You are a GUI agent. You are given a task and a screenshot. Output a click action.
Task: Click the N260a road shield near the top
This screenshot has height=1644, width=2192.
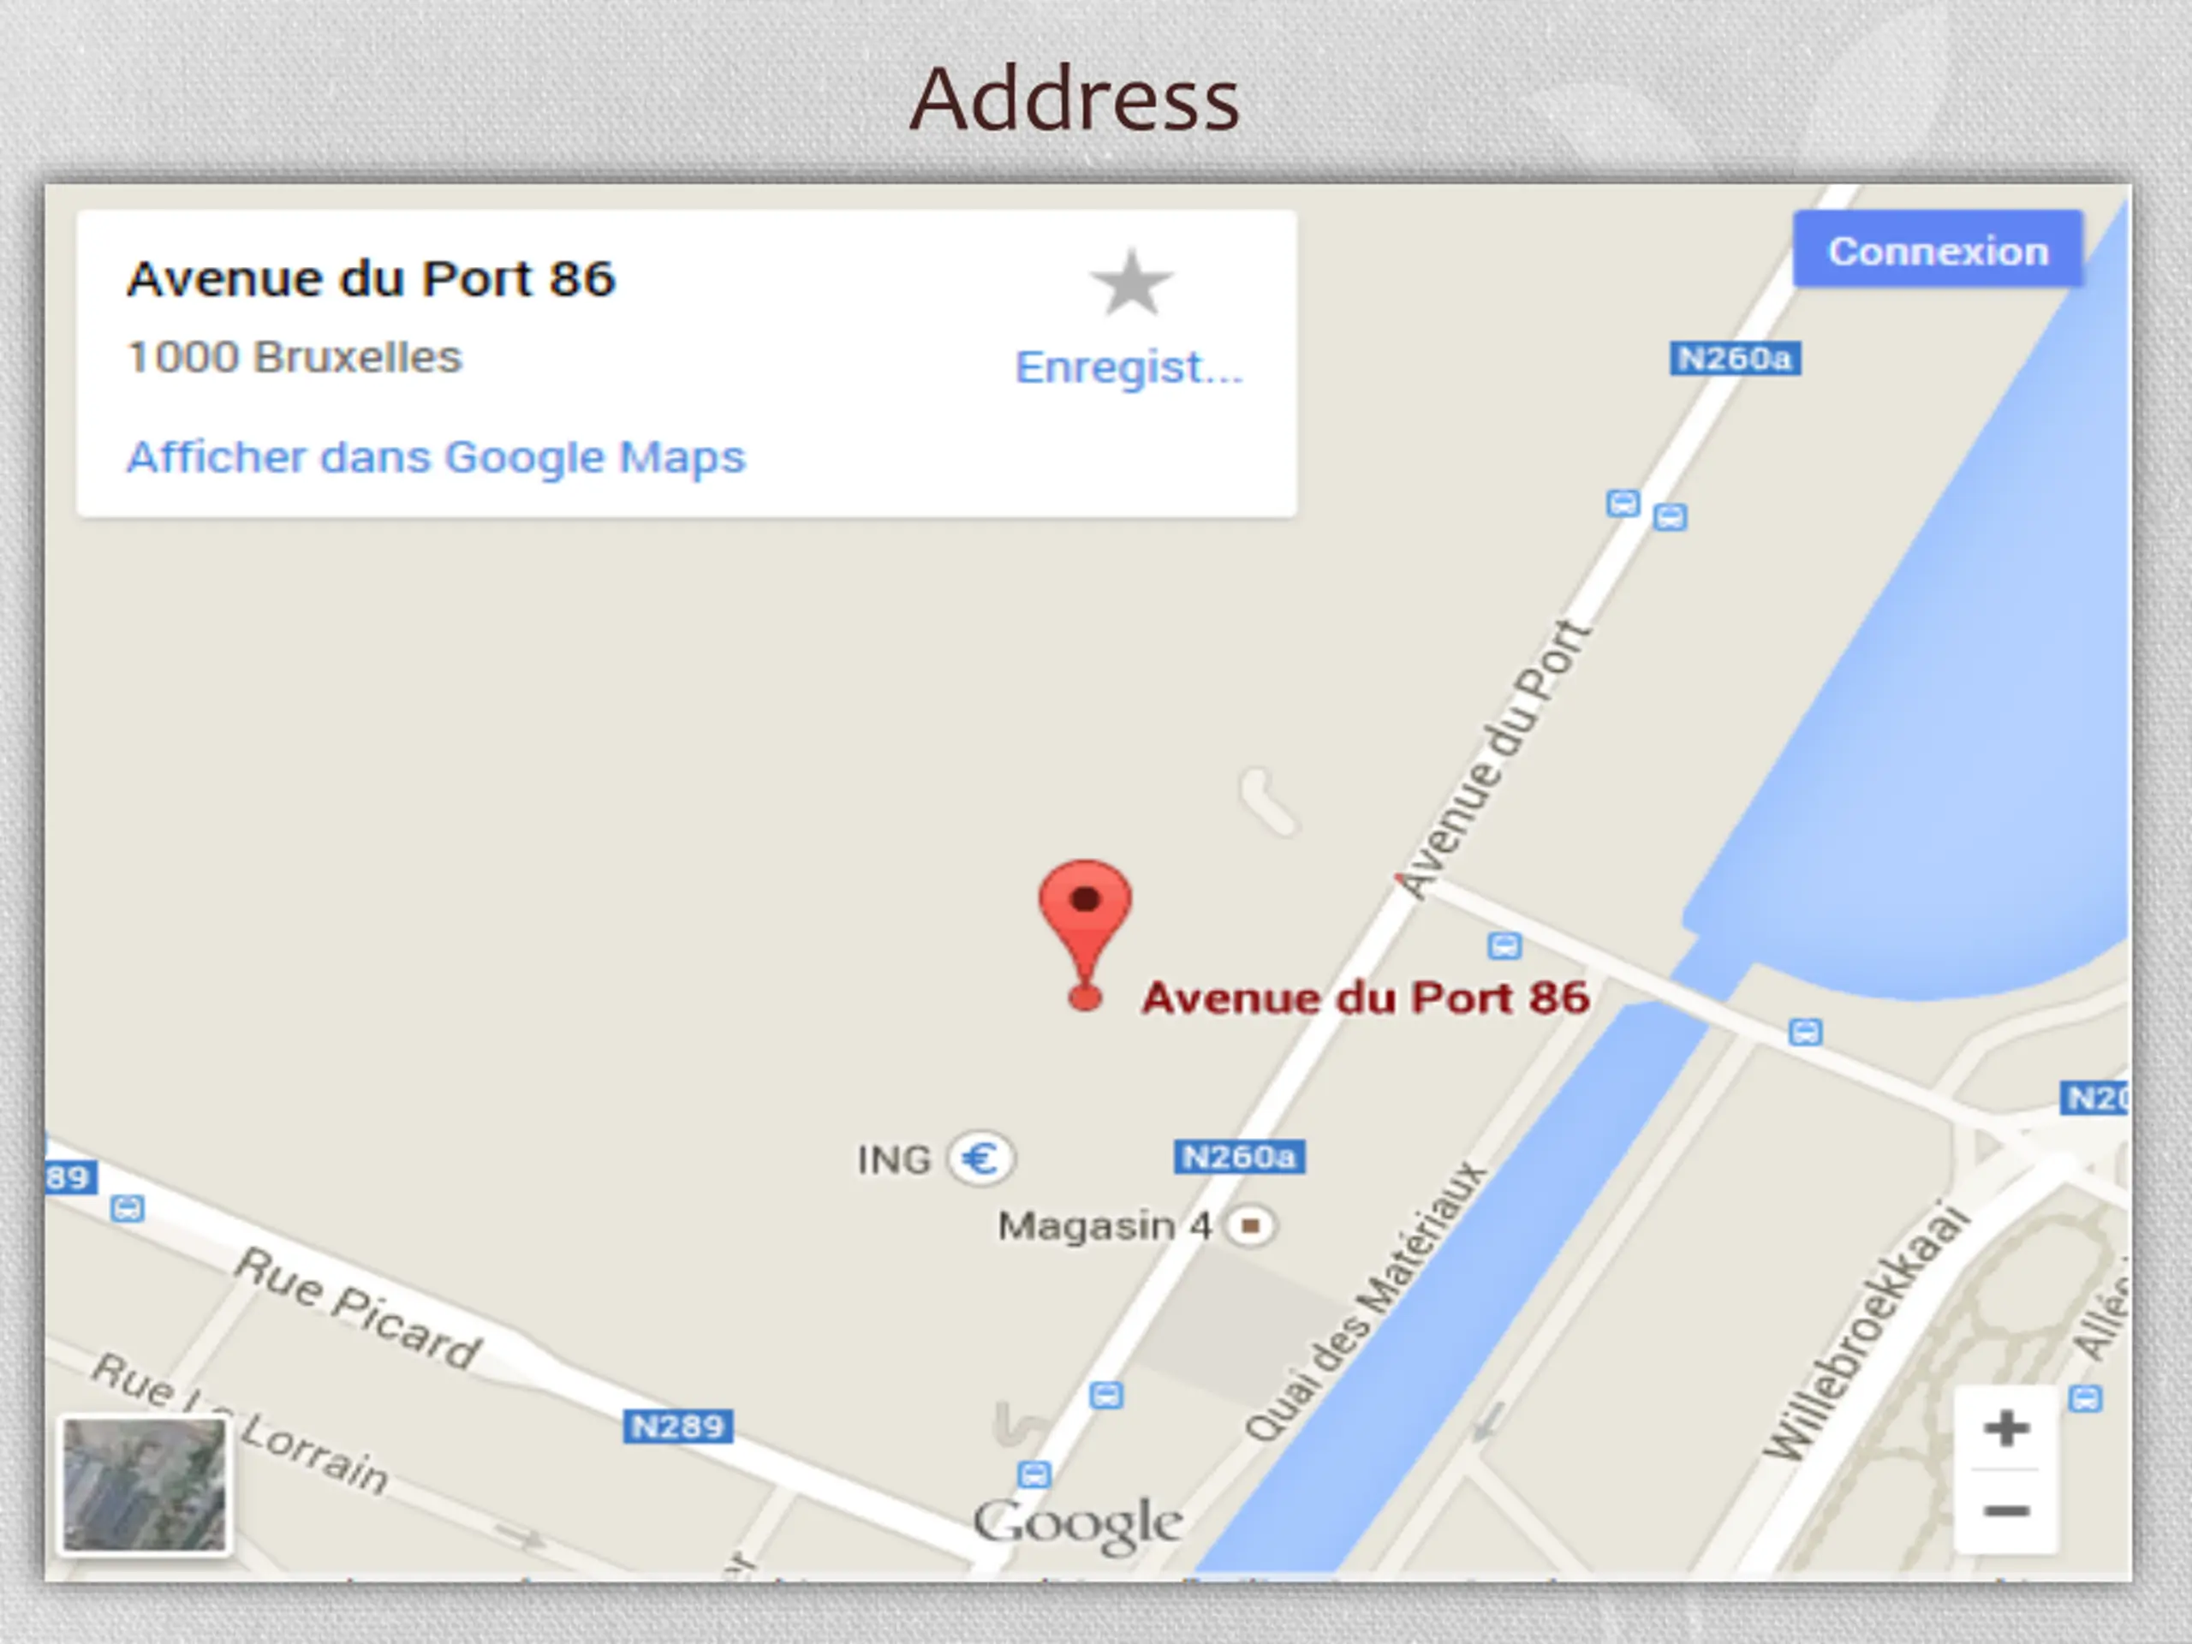pos(1735,358)
